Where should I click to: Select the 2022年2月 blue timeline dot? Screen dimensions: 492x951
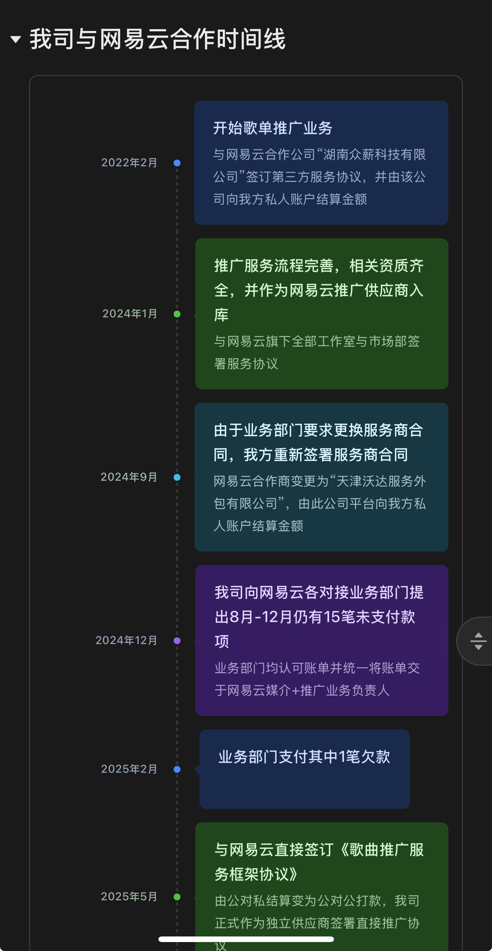click(177, 163)
